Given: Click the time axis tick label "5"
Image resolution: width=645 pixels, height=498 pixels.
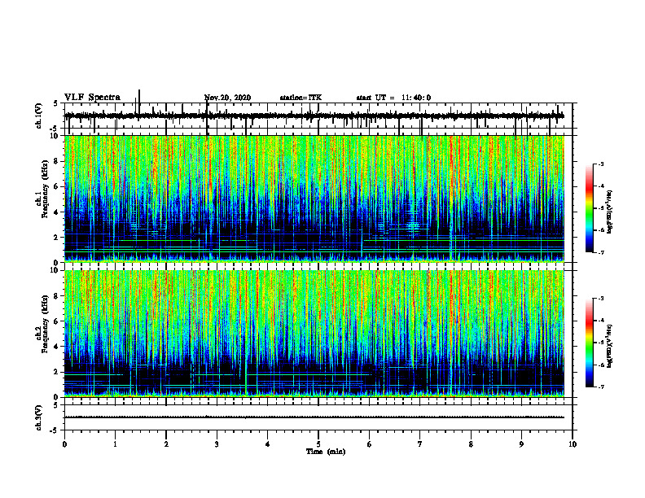Looking at the screenshot, I should (318, 444).
